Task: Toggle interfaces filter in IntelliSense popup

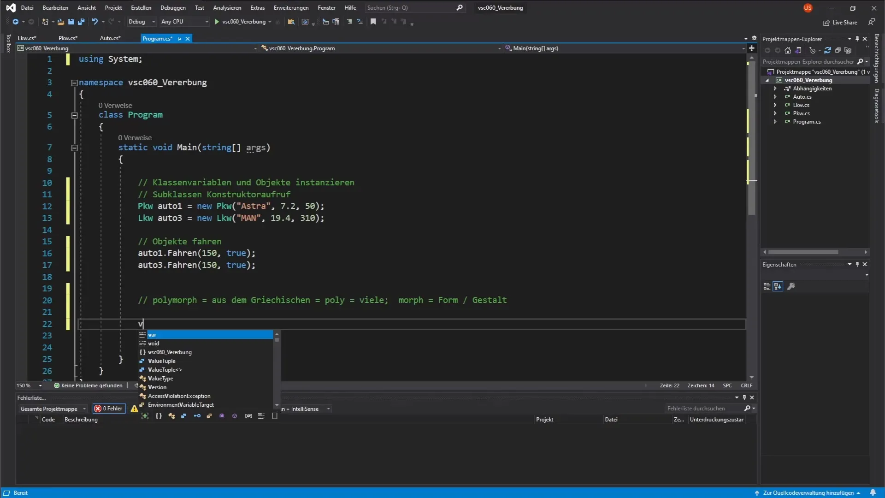Action: coord(197,416)
